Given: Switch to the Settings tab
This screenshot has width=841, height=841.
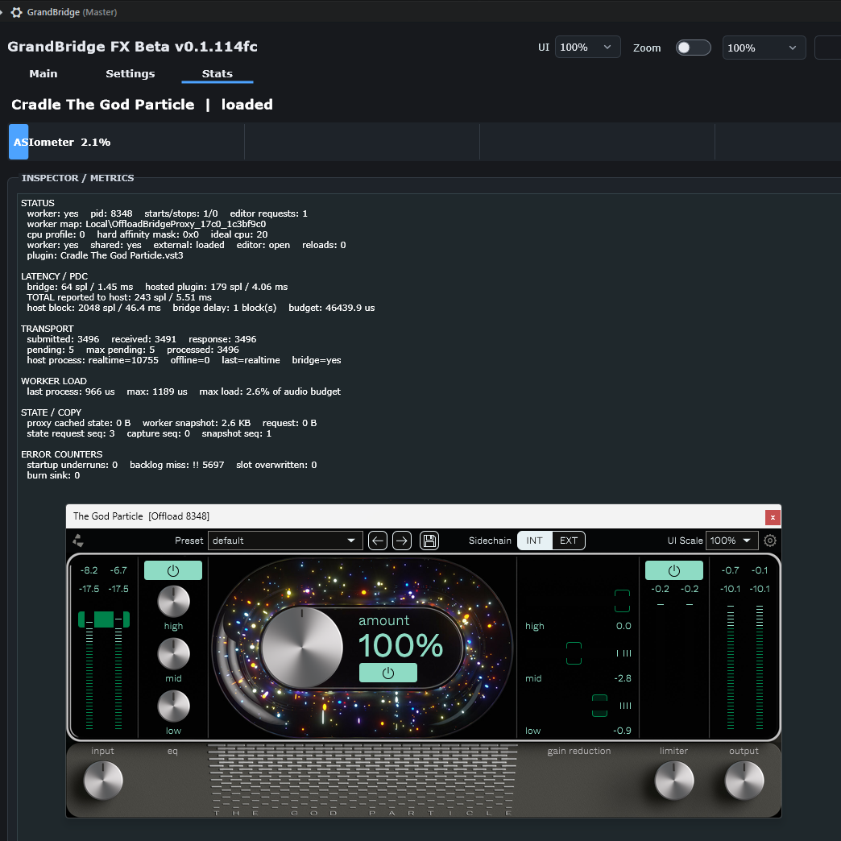Looking at the screenshot, I should pos(130,73).
